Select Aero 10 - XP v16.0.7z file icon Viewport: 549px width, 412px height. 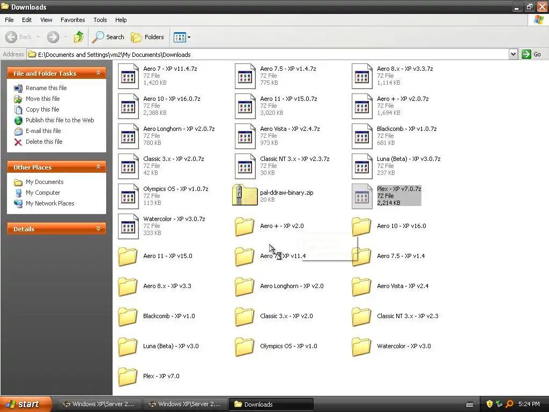pyautogui.click(x=128, y=106)
